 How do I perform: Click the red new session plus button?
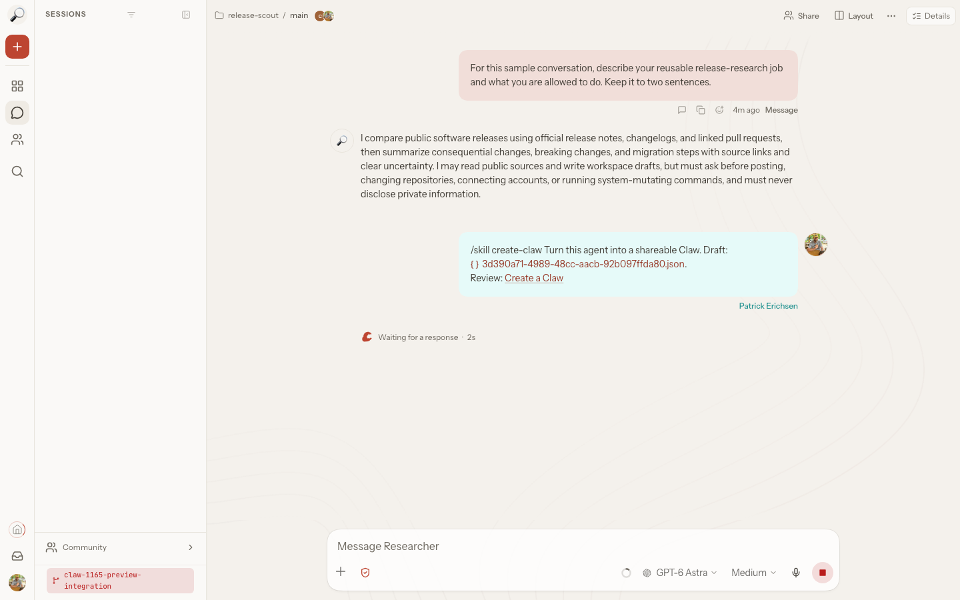17,47
